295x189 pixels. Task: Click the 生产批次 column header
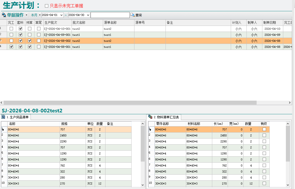tap(57, 23)
